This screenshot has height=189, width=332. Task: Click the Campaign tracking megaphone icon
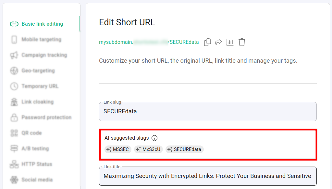click(14, 55)
